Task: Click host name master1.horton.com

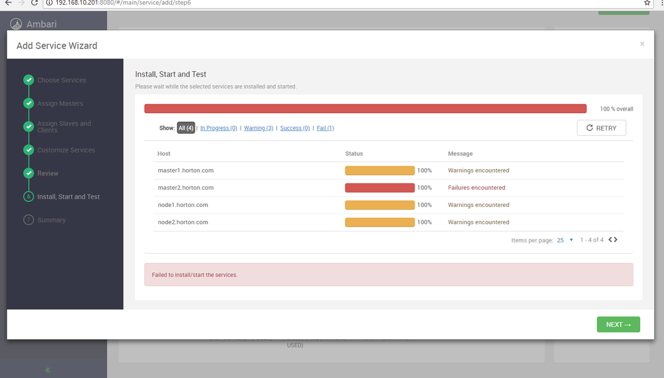Action: (185, 170)
